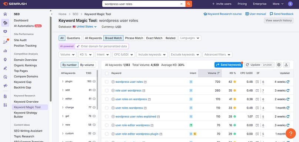Switch to the Questions tab
This screenshot has height=142, width=299.
(x=73, y=38)
